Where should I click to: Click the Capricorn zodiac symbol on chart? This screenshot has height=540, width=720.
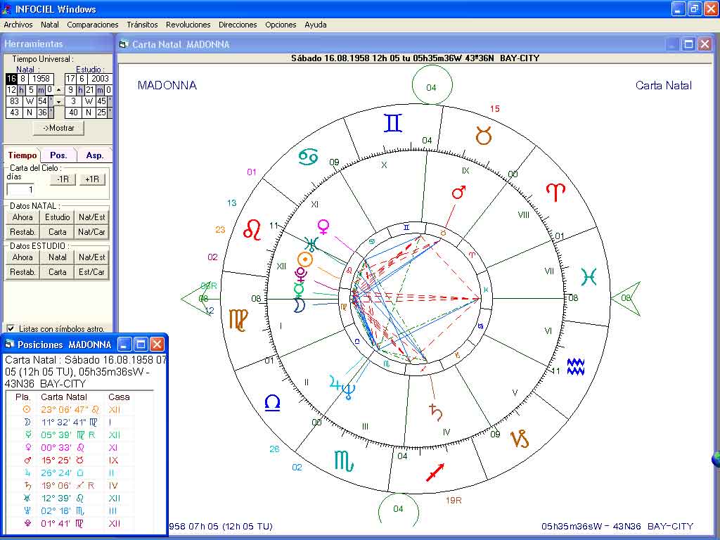(x=520, y=439)
